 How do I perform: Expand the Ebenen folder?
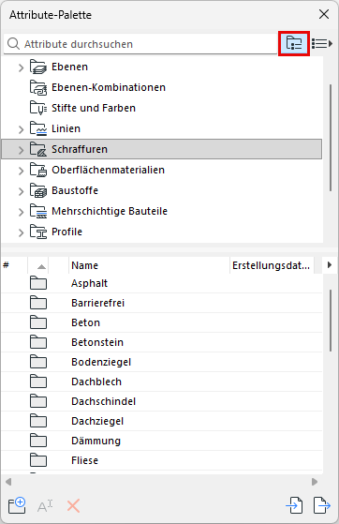[21, 67]
